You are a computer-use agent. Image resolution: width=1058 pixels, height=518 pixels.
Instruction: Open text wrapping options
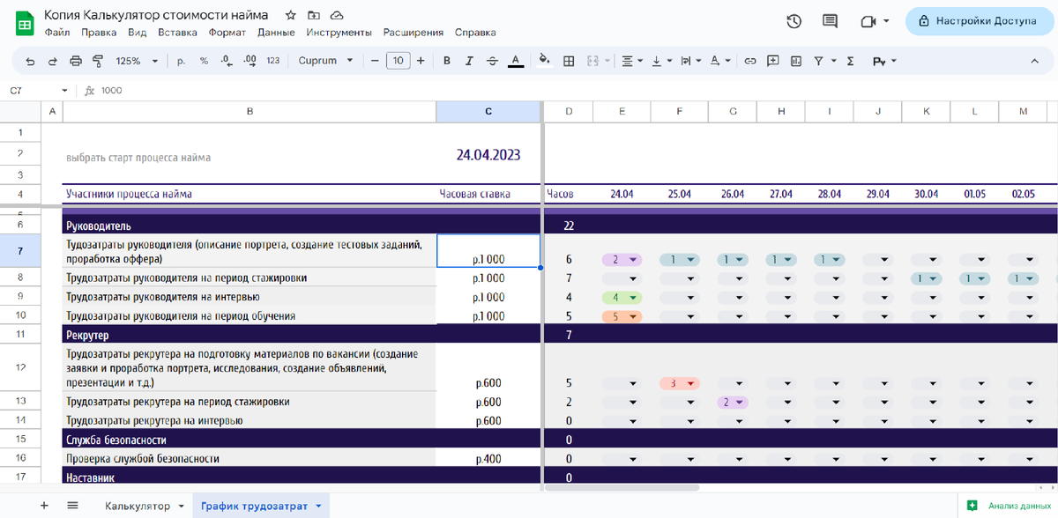click(x=690, y=61)
